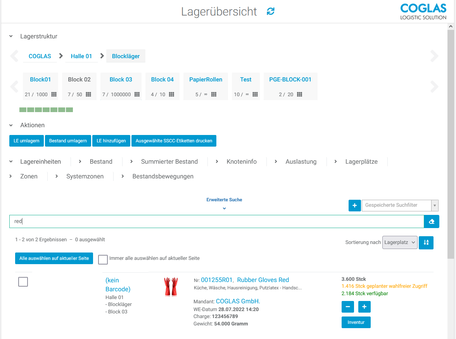Screen dimensions: 456x339
Task: Open the Sortierung nach Lagerplatz dropdown
Action: coord(400,242)
